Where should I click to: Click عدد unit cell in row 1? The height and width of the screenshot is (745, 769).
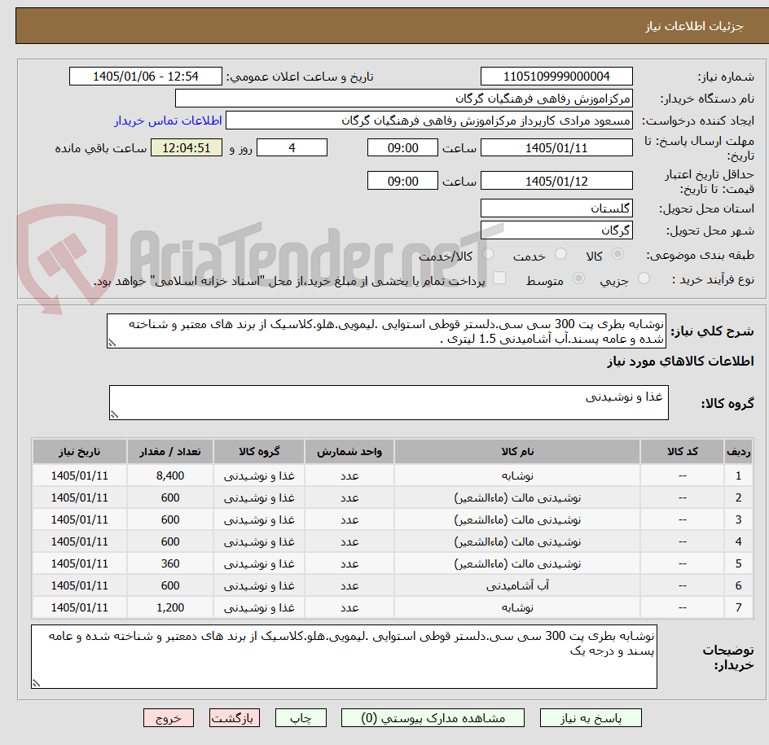point(349,476)
